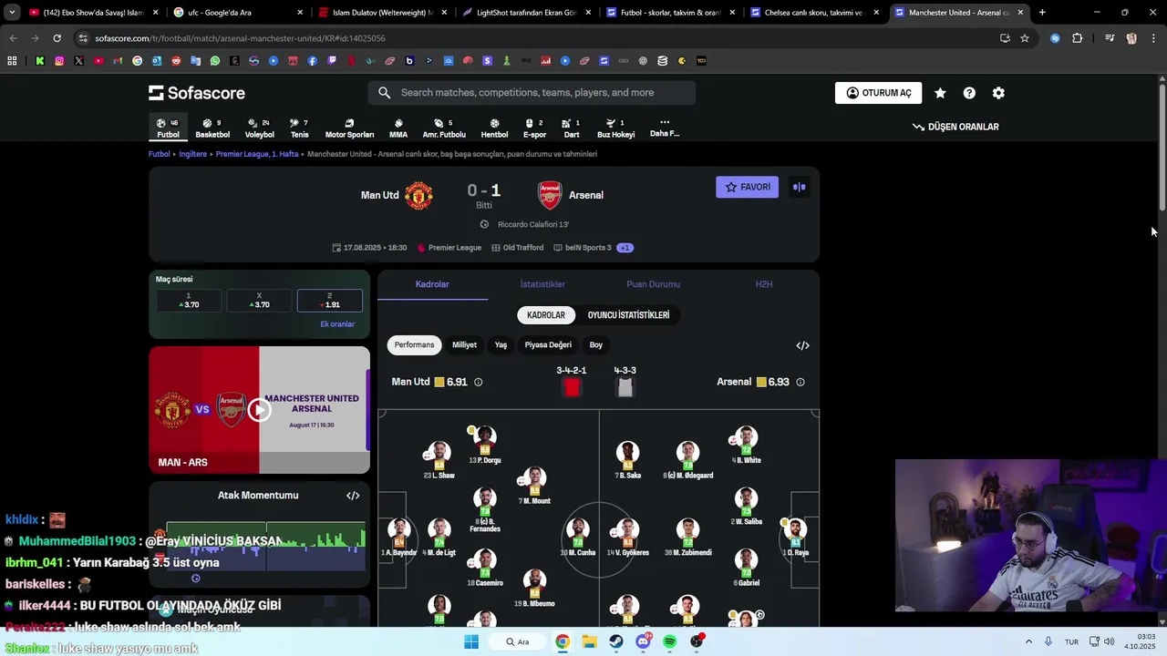Switch to the İstatistikler tab
The width and height of the screenshot is (1167, 656).
coord(542,284)
